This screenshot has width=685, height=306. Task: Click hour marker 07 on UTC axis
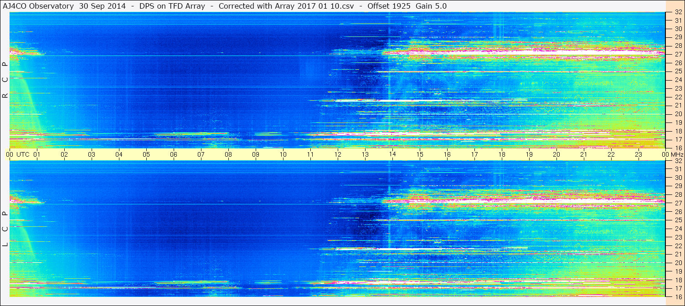[x=201, y=154]
